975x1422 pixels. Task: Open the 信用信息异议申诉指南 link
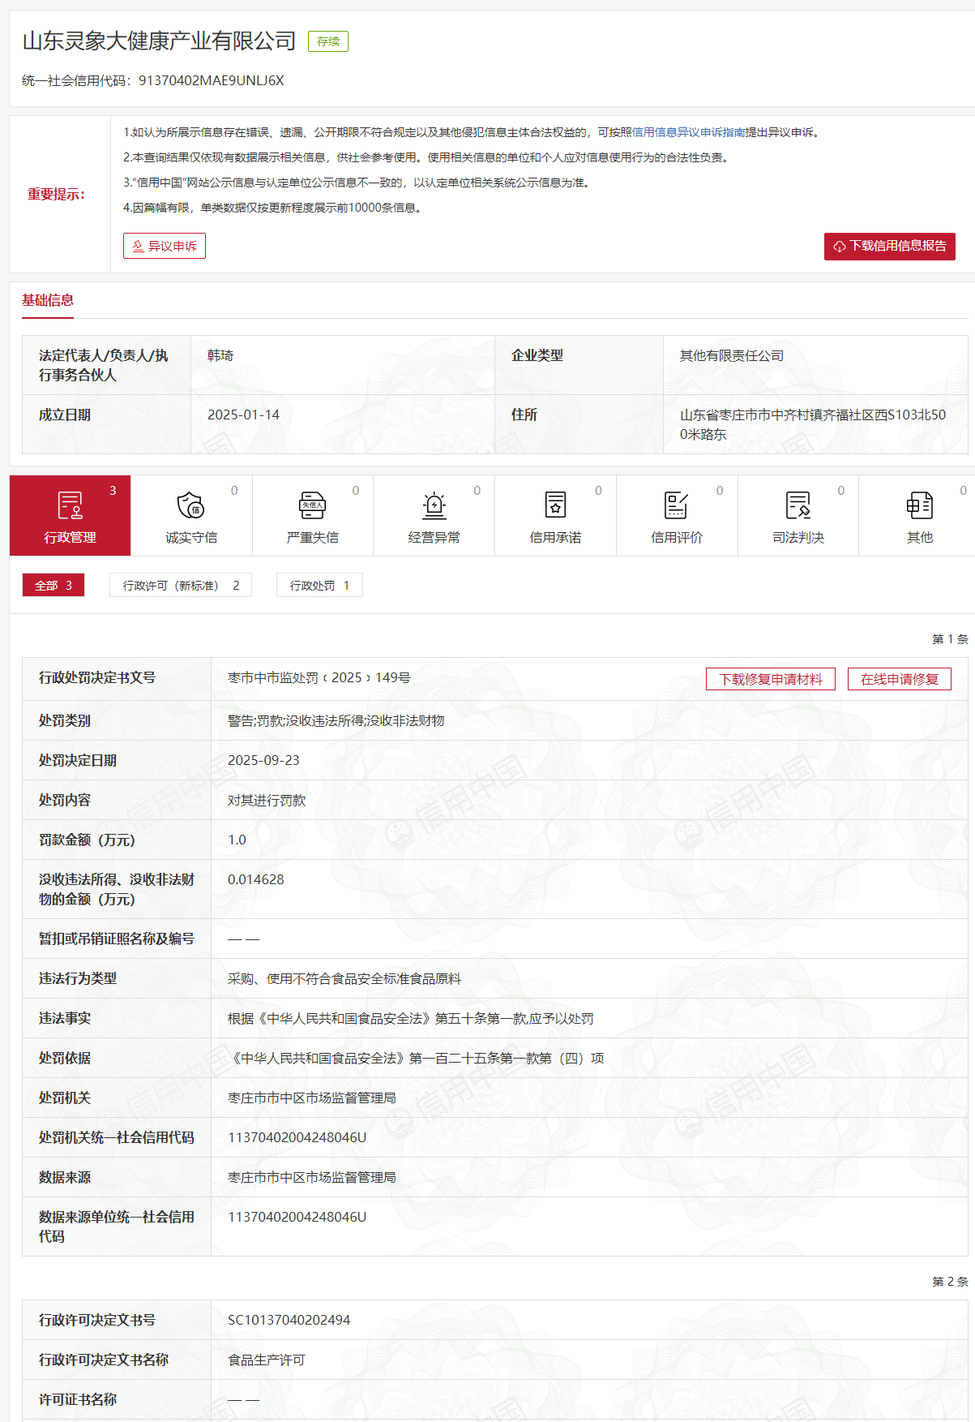click(x=688, y=132)
